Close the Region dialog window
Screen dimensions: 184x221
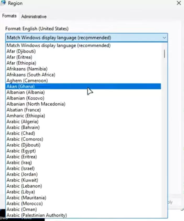[x=179, y=3]
